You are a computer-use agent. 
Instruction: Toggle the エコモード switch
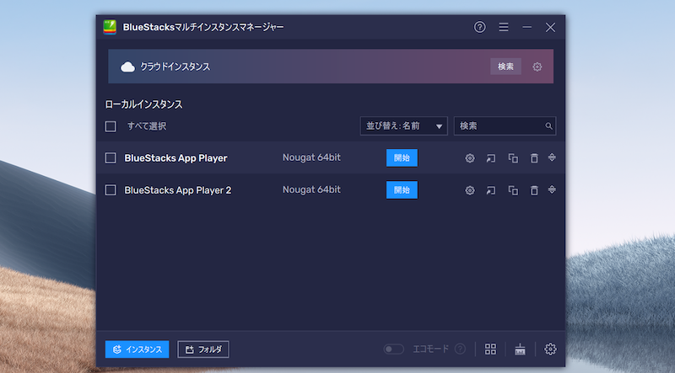pos(393,349)
